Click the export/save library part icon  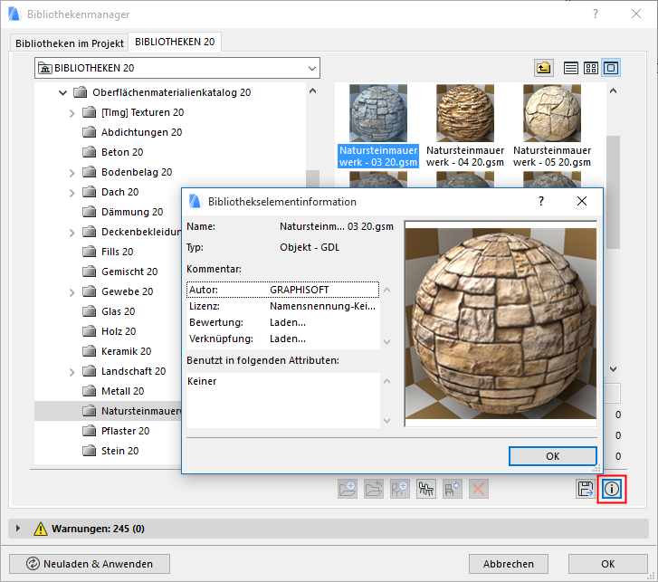(586, 489)
